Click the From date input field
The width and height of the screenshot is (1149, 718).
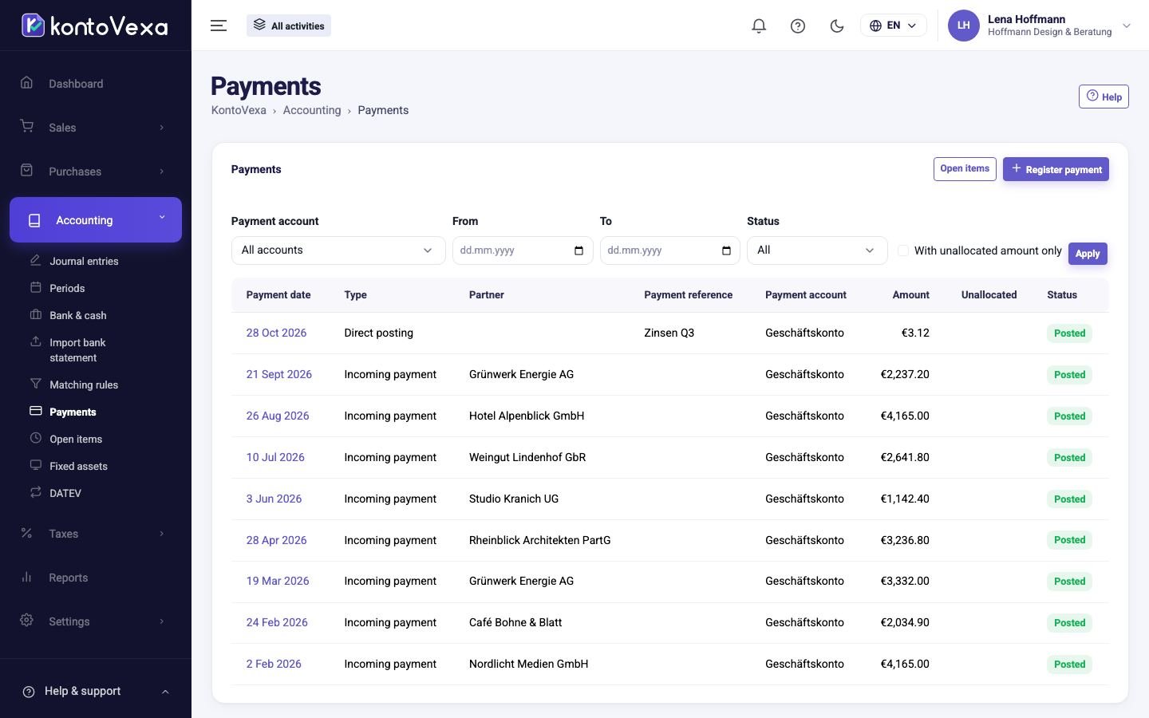pyautogui.click(x=523, y=251)
